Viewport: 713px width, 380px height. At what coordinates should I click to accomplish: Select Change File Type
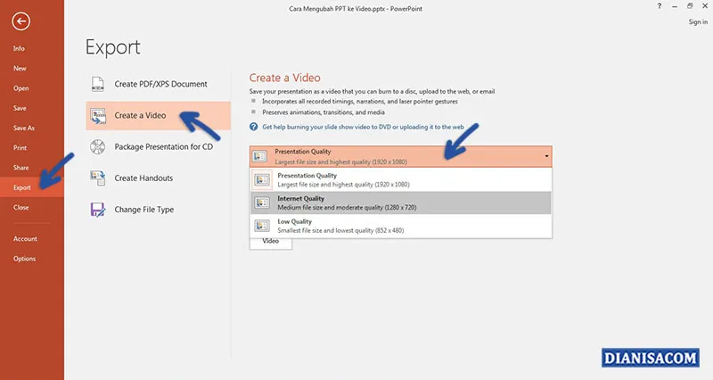point(159,210)
